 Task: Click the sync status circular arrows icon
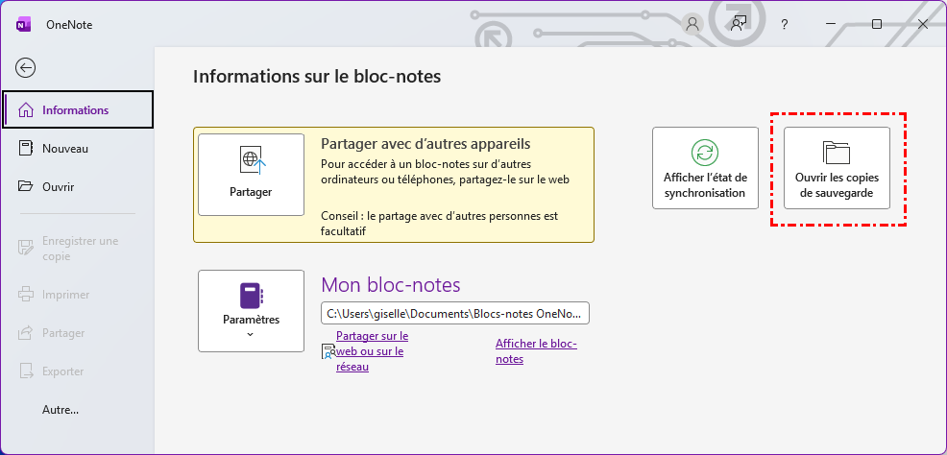click(705, 152)
